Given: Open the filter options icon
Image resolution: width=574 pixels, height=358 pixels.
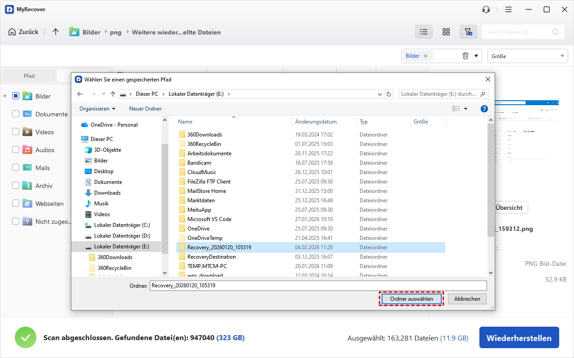Looking at the screenshot, I should pos(468,32).
